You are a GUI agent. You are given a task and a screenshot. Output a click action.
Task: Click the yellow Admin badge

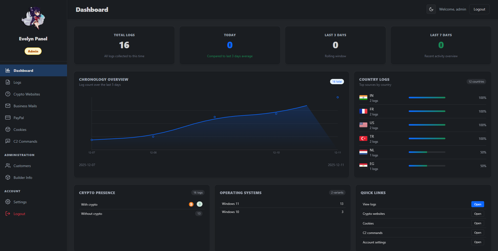pyautogui.click(x=33, y=51)
